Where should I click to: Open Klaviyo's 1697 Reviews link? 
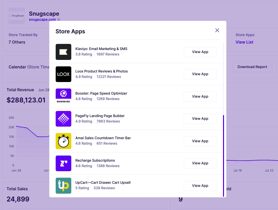pos(108,54)
